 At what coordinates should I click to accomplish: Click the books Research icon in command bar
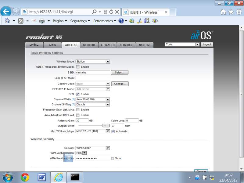point(147,21)
